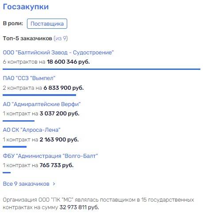This screenshot has height=214, width=203.
Task: Click the Алроса-Лена contract amount bar
Action: [x=15, y=147]
